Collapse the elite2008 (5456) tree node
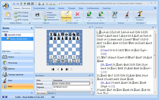This screenshot has width=159, height=100. coord(3,35)
